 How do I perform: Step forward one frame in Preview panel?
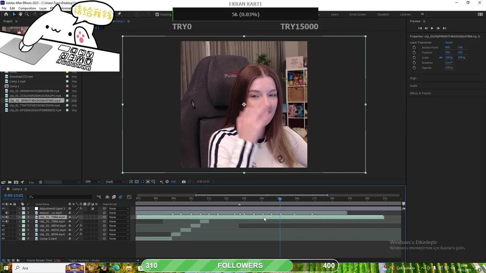coord(438,28)
